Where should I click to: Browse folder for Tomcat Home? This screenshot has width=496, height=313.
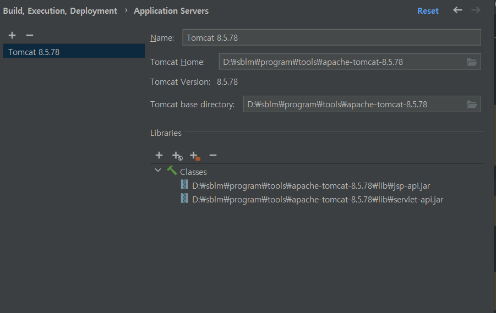[x=472, y=62]
